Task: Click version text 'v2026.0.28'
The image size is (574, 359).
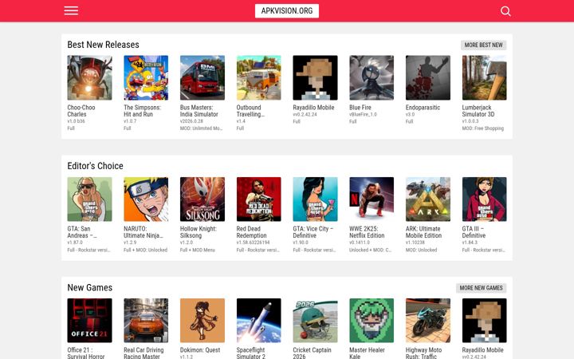Action: [x=191, y=121]
